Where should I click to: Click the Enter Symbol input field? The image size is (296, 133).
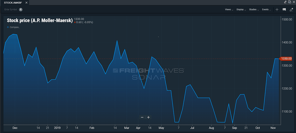point(11,9)
